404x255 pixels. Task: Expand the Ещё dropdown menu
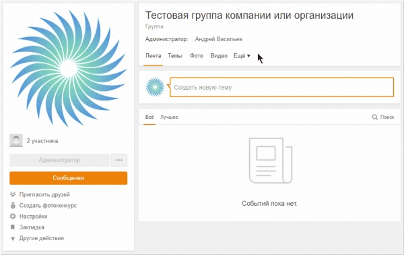tap(242, 56)
